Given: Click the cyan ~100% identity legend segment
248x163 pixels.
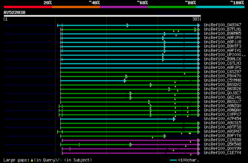Looking at the screenshot, I should [220, 7].
